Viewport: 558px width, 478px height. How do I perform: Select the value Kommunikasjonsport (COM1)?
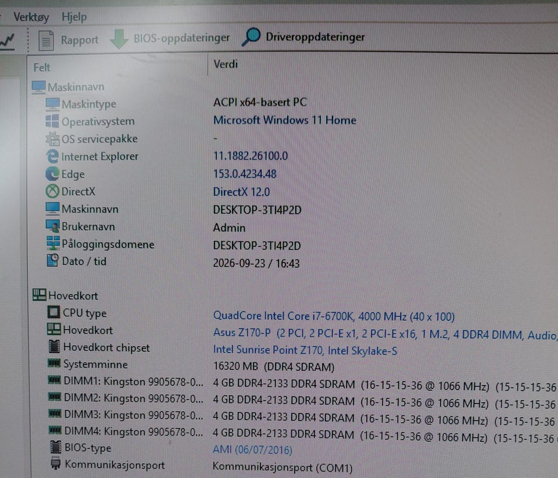282,468
